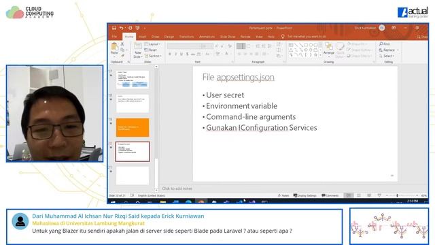Select the blank slide 21 thumbnail

point(133,176)
